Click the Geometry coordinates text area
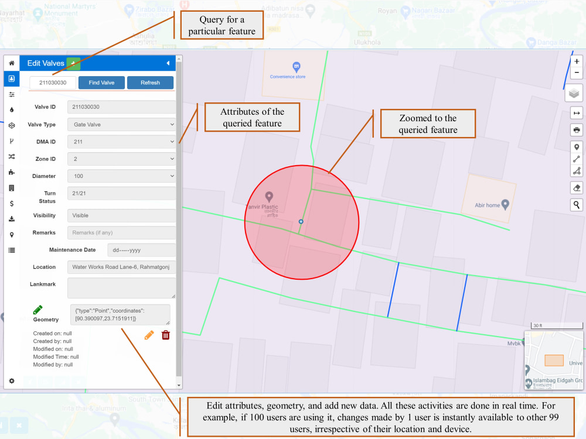Image resolution: width=586 pixels, height=439 pixels. [x=120, y=315]
